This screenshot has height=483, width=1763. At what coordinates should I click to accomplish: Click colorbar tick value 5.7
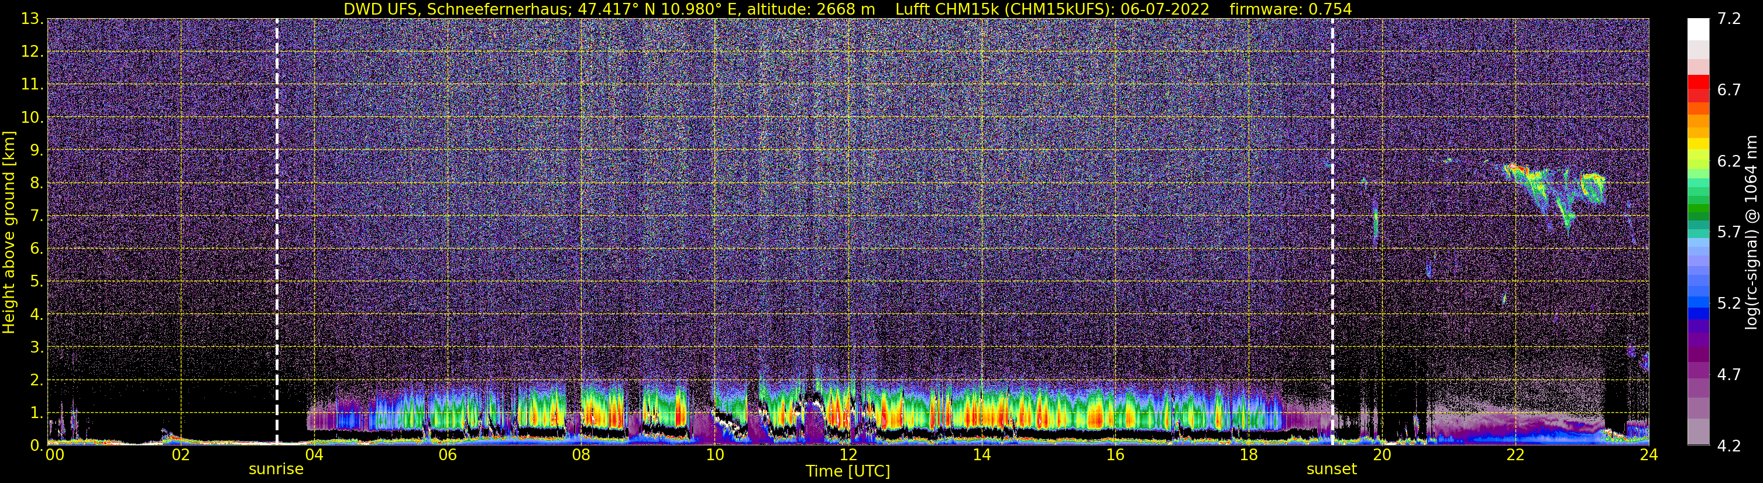click(1729, 233)
